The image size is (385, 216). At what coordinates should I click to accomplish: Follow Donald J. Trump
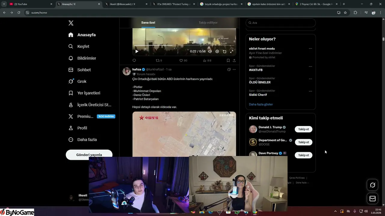point(303,129)
